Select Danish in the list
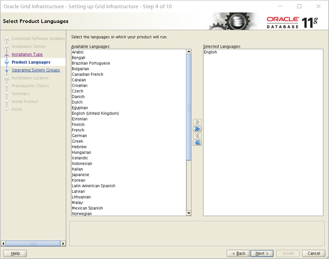 pyautogui.click(x=128, y=97)
